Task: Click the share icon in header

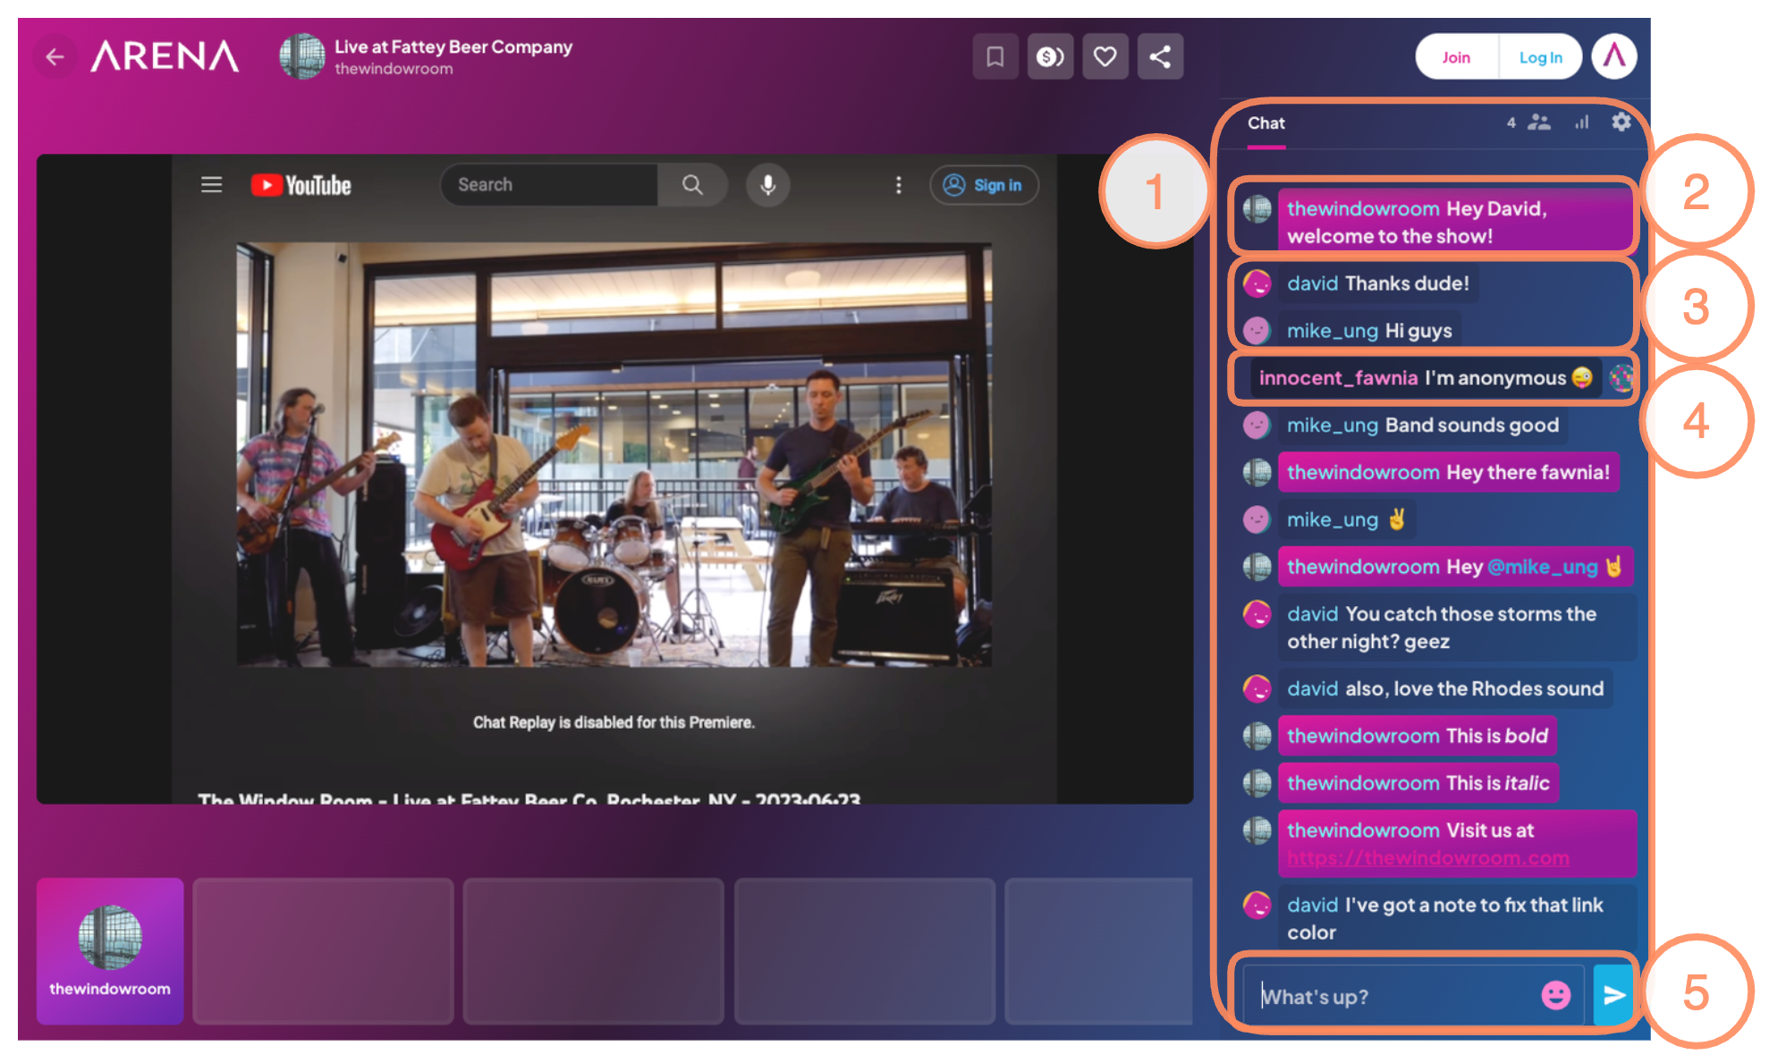Action: (x=1160, y=57)
